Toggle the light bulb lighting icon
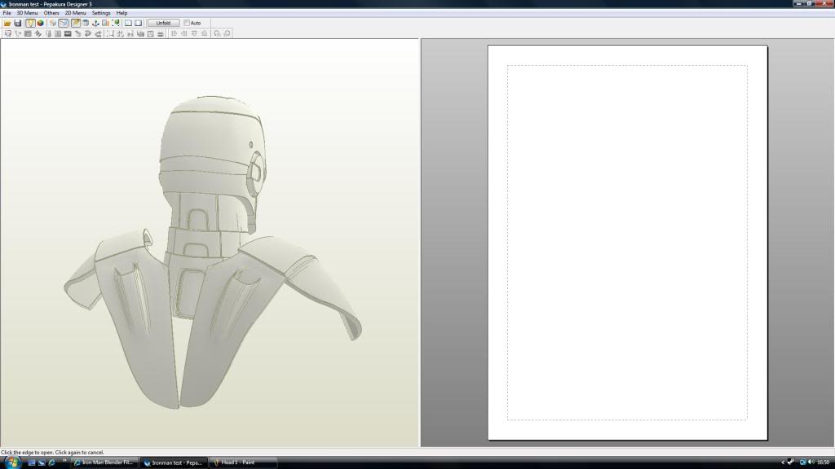 (x=30, y=24)
